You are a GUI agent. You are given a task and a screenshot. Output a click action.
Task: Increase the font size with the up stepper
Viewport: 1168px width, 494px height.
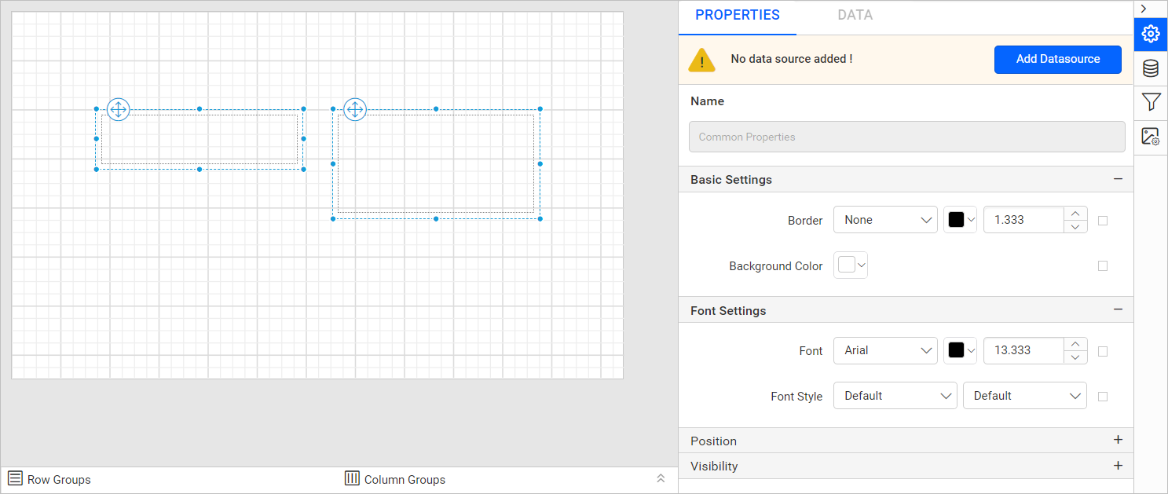click(x=1075, y=344)
